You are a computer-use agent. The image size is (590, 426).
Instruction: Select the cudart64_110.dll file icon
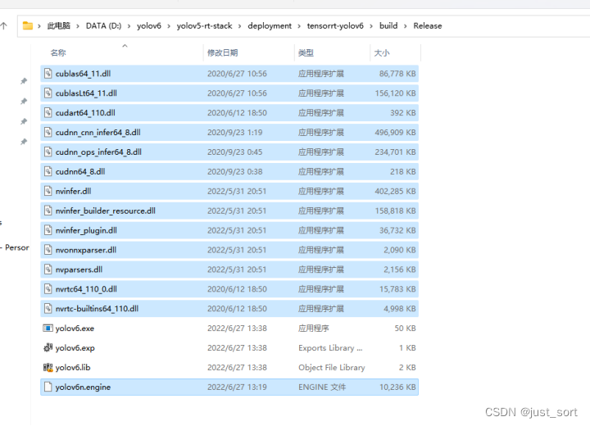pyautogui.click(x=48, y=112)
